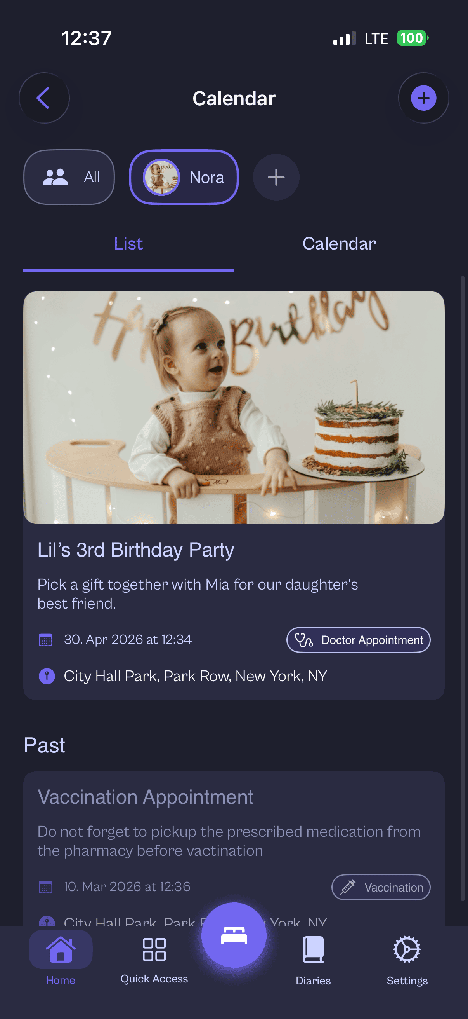468x1019 pixels.
Task: Open the birthday party photo
Action: [234, 407]
